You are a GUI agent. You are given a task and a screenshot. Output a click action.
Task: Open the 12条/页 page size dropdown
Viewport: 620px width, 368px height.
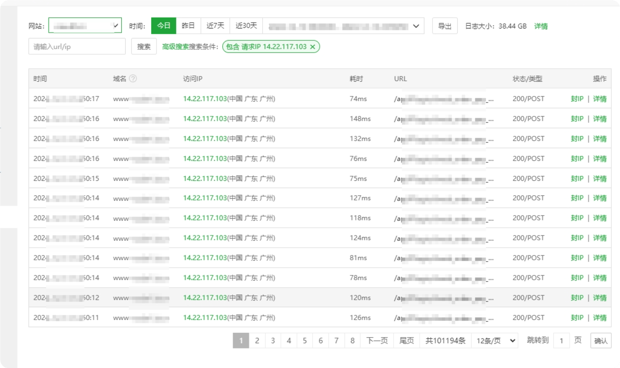point(494,340)
